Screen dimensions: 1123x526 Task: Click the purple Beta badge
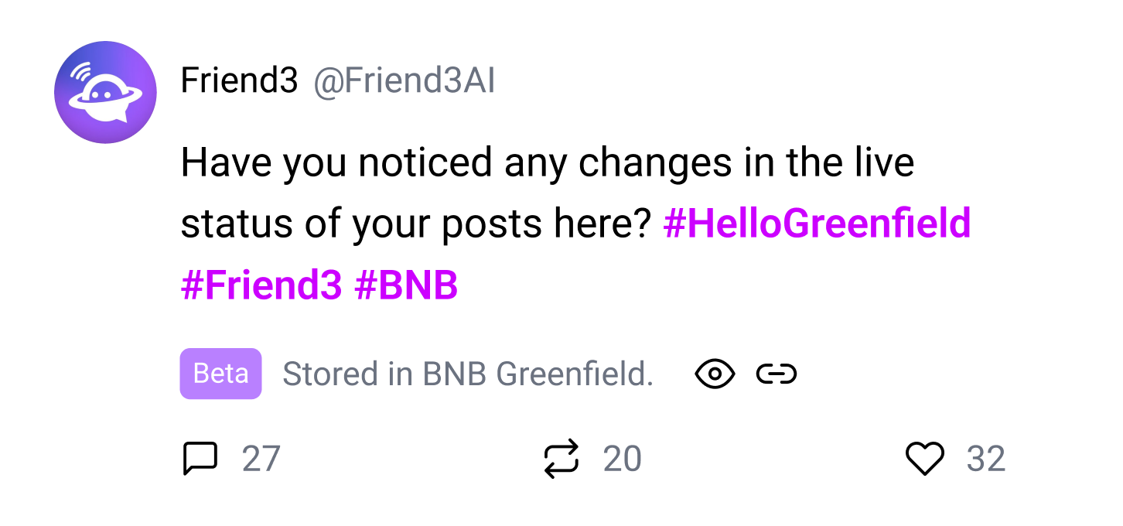[220, 374]
